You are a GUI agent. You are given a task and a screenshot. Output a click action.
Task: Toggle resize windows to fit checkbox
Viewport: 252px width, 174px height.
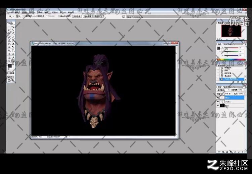(x=24, y=16)
